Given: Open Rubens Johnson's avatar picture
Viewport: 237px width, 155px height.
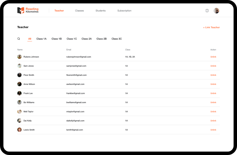Looking at the screenshot, I should click(19, 57).
